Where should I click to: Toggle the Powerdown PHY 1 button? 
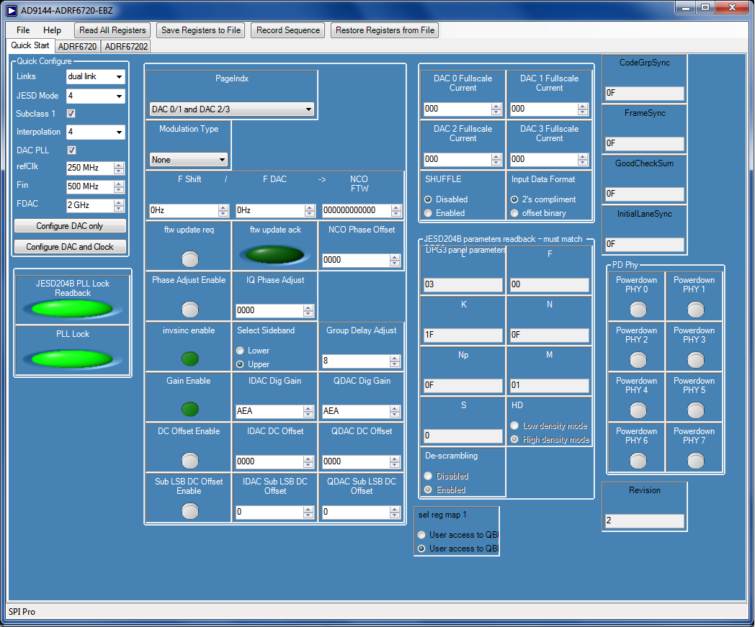click(695, 310)
